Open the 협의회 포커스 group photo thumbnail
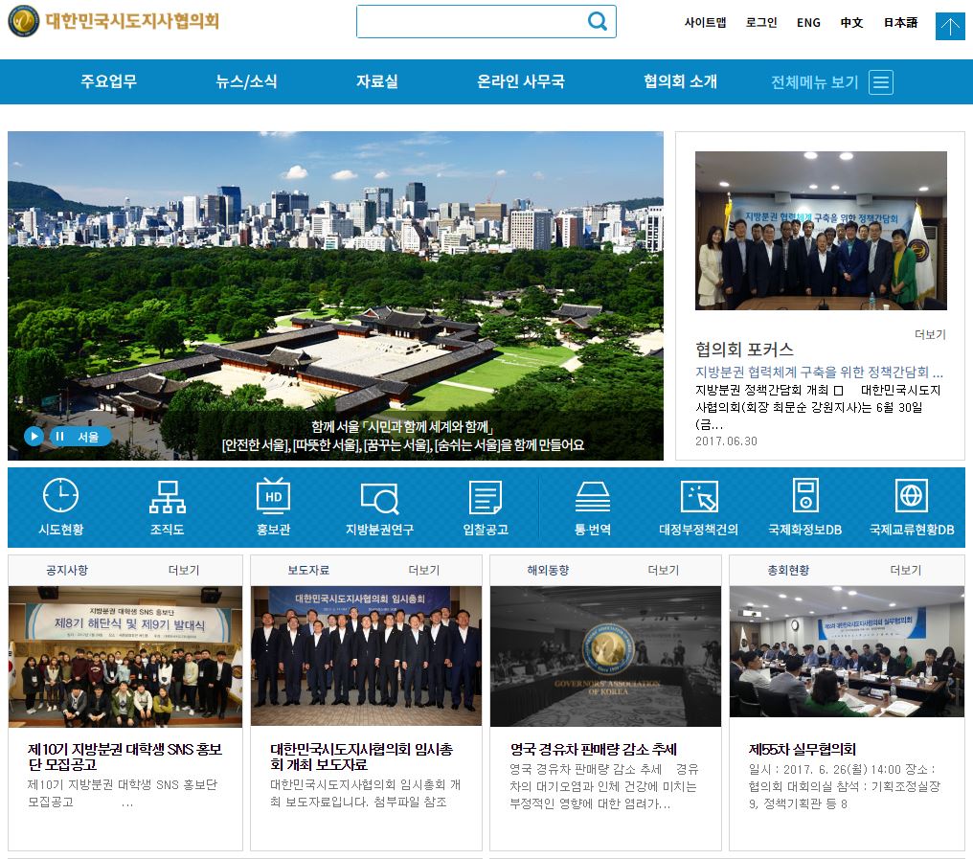Viewport: 973px width, 859px height. click(x=821, y=231)
